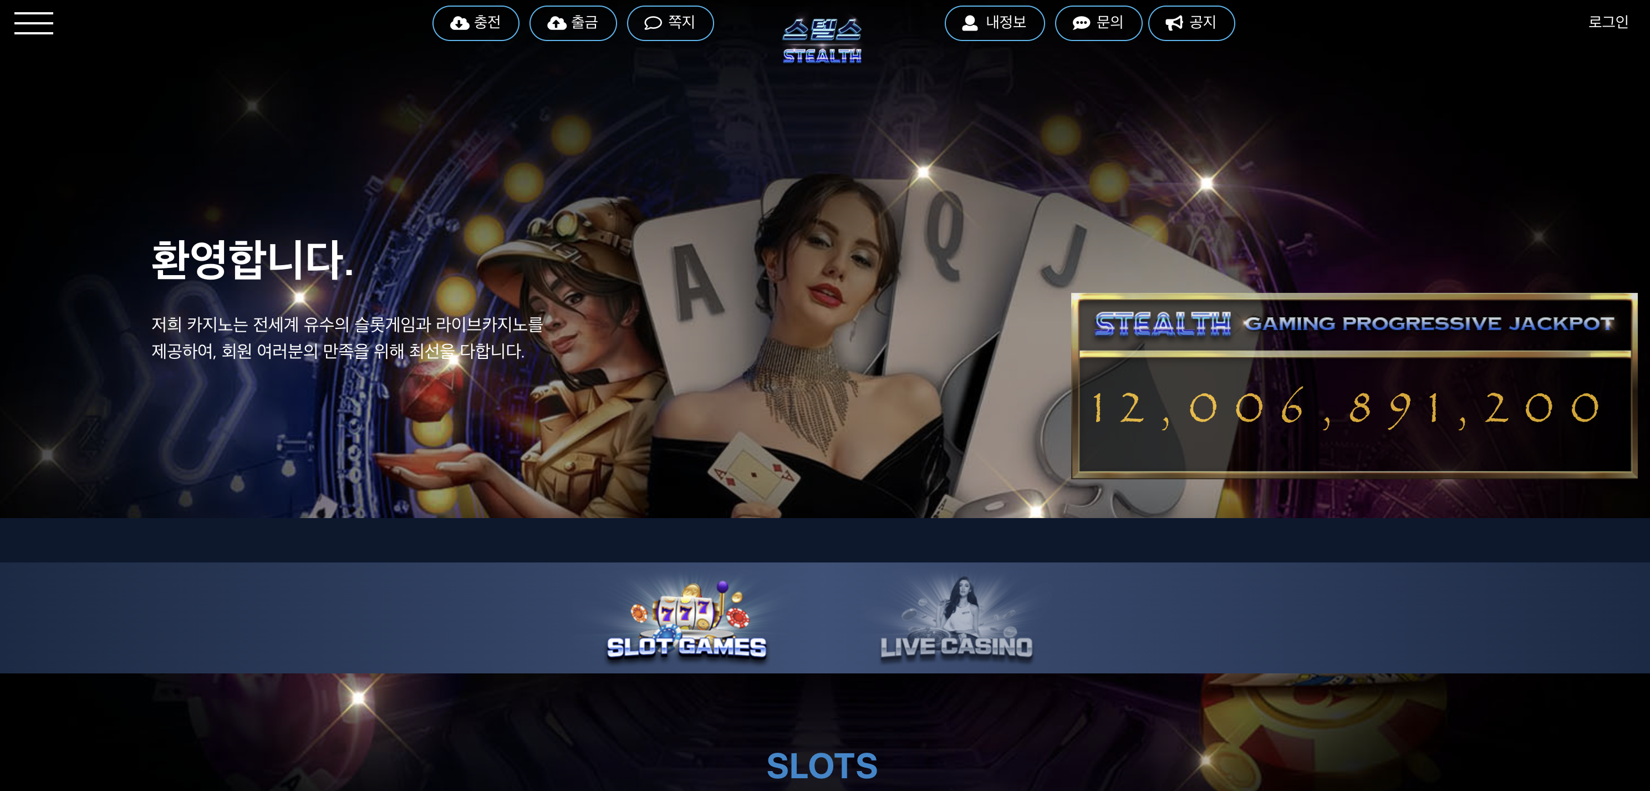
Task: Click the megaphone icon in 공지
Action: tap(1173, 23)
